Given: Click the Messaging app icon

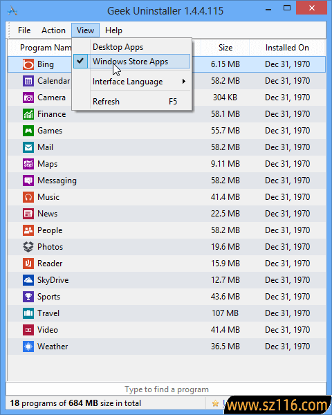Looking at the screenshot, I should [28, 181].
